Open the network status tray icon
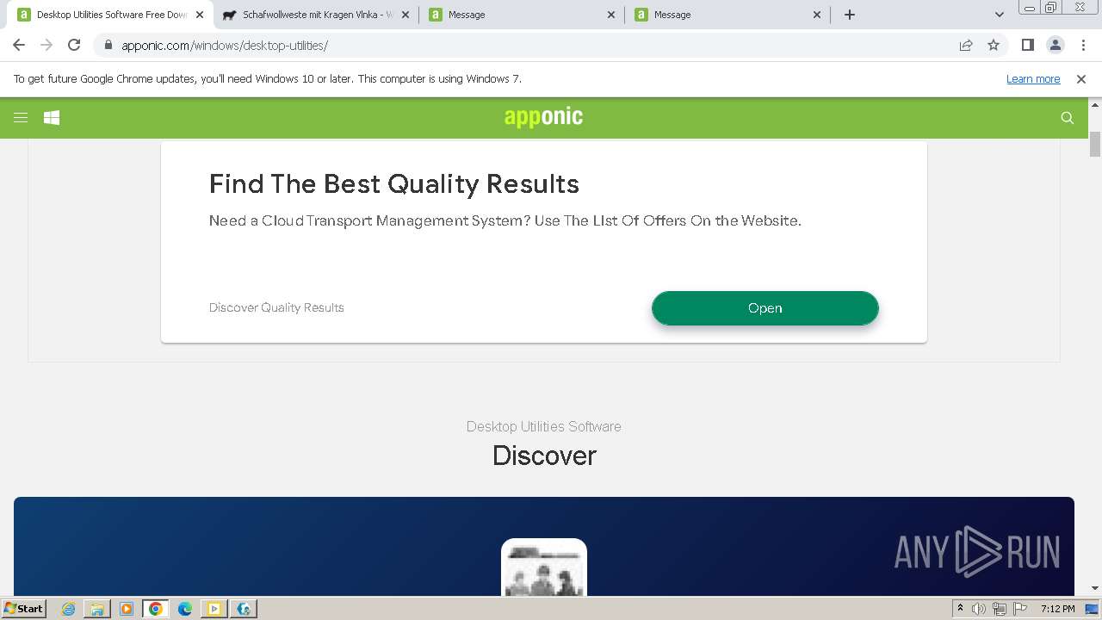 1000,609
